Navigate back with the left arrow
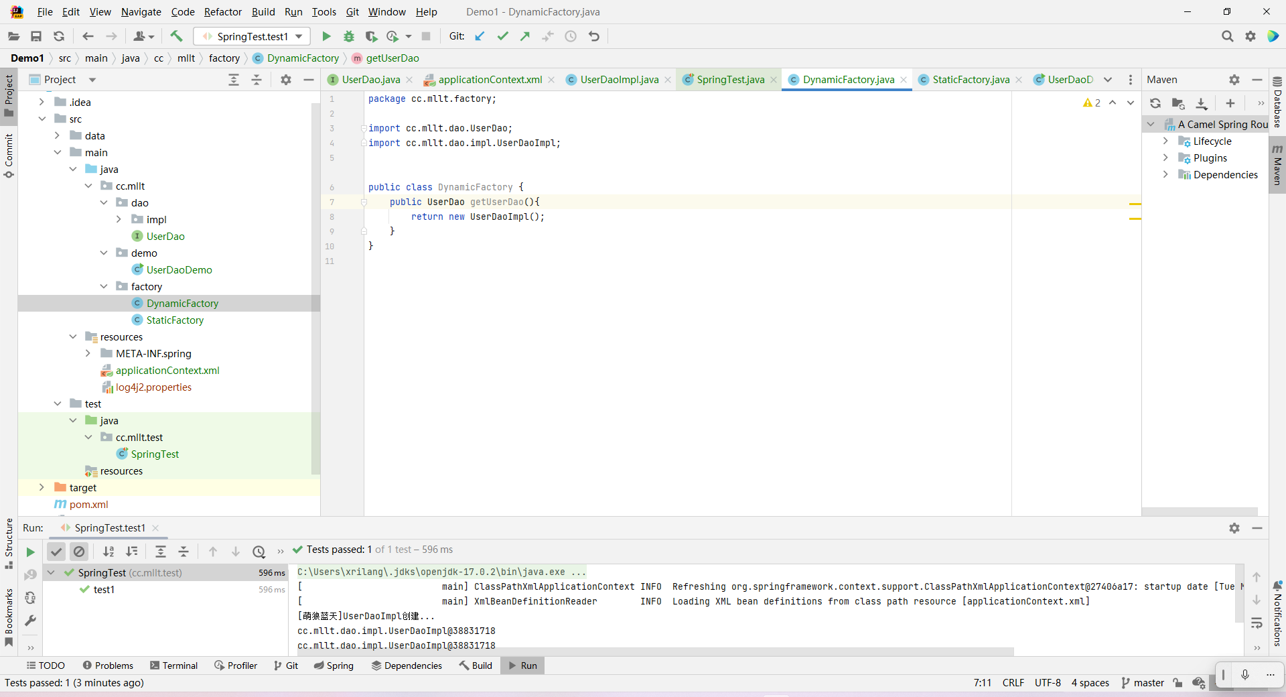The height and width of the screenshot is (697, 1286). coord(88,36)
